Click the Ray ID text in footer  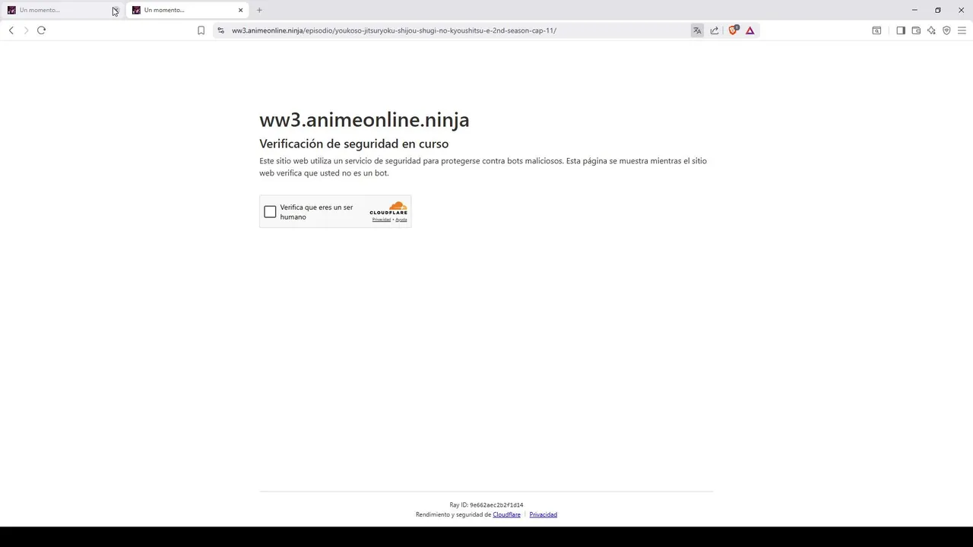pos(486,504)
